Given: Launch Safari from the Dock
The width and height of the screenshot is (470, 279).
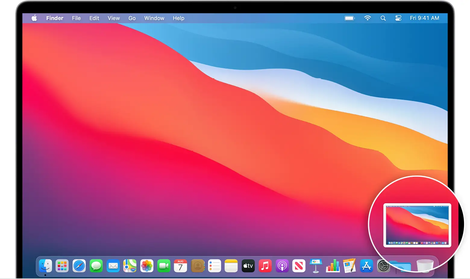Looking at the screenshot, I should [x=79, y=266].
